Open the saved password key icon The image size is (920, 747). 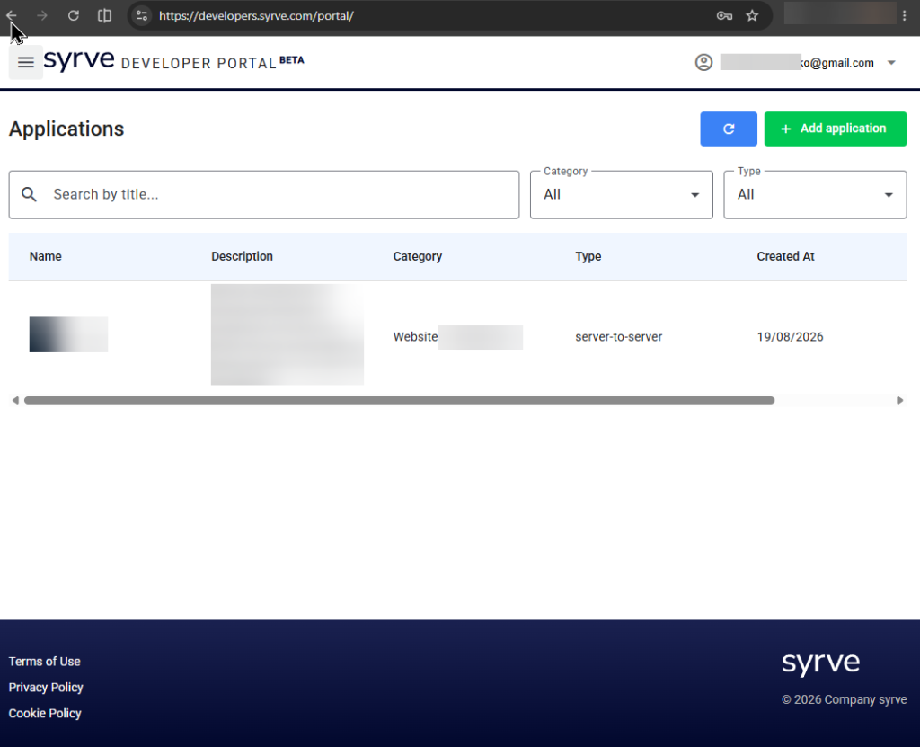pyautogui.click(x=724, y=16)
